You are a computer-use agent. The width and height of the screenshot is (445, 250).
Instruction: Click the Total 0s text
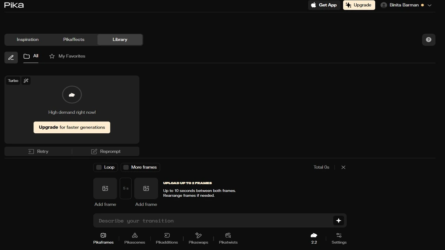(x=322, y=167)
